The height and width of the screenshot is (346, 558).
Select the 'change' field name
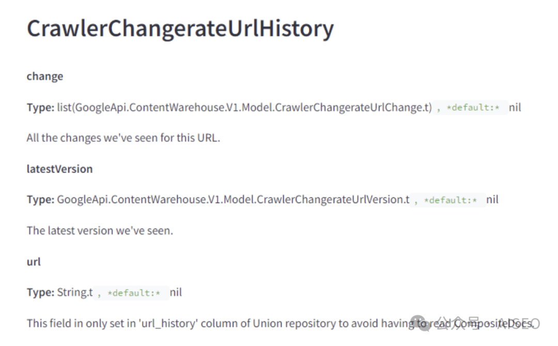[45, 76]
